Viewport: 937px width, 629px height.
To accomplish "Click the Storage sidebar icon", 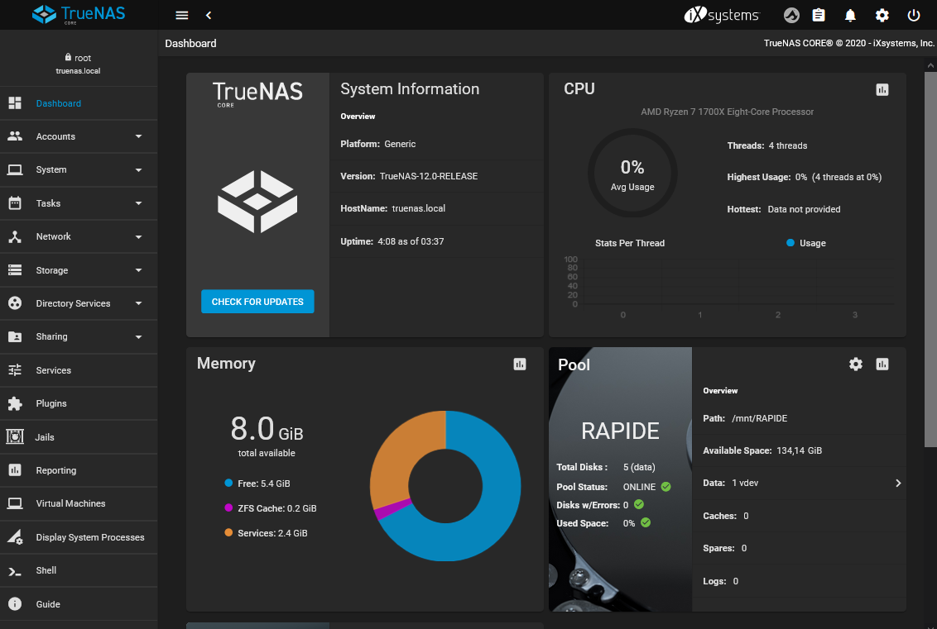I will pos(15,270).
